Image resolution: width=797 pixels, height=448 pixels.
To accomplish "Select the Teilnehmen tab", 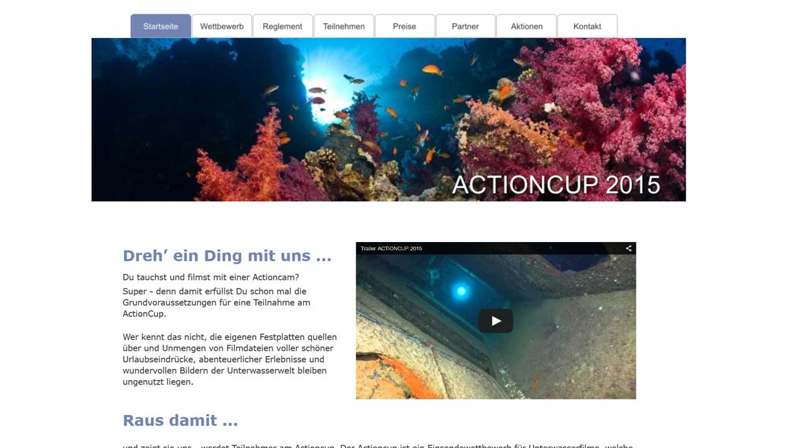I will click(344, 27).
